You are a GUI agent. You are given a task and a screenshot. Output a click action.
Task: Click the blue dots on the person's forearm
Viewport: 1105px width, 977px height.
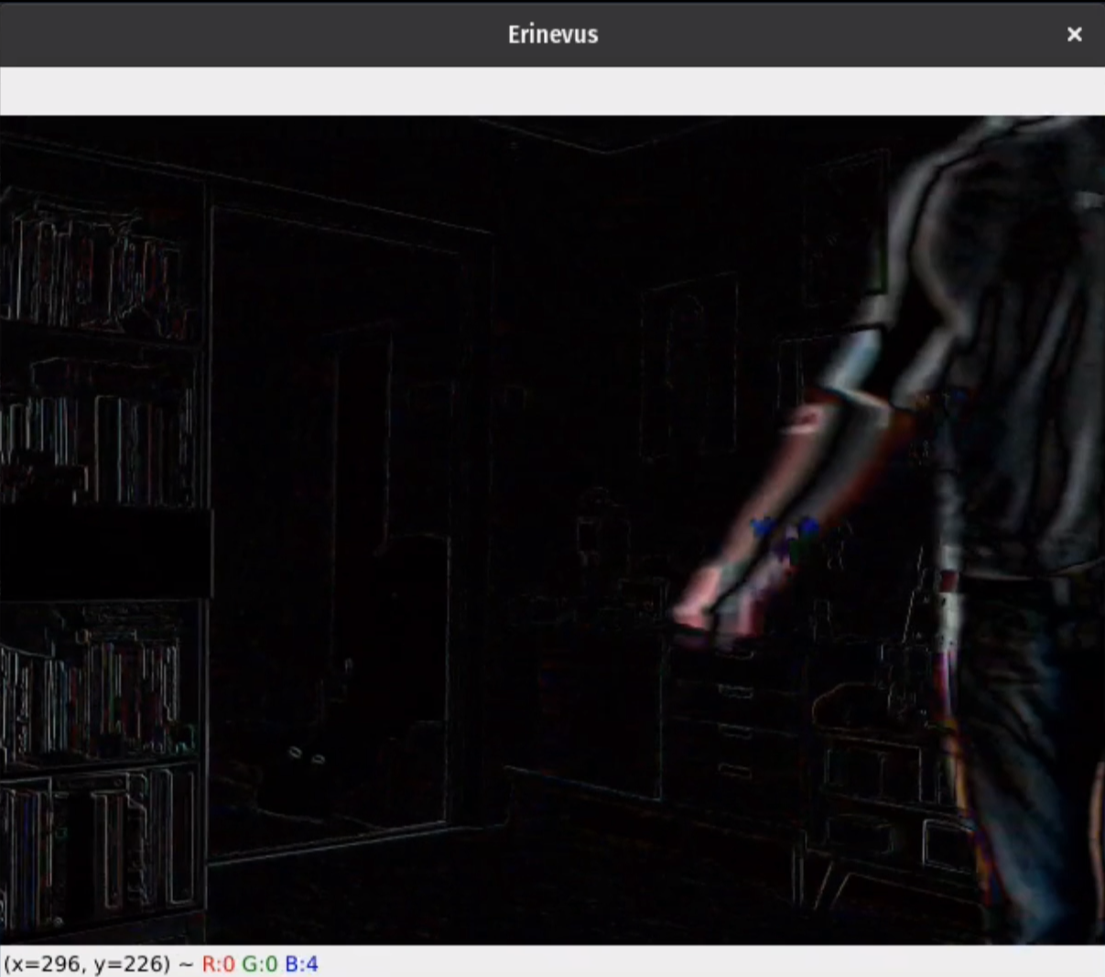coord(785,529)
